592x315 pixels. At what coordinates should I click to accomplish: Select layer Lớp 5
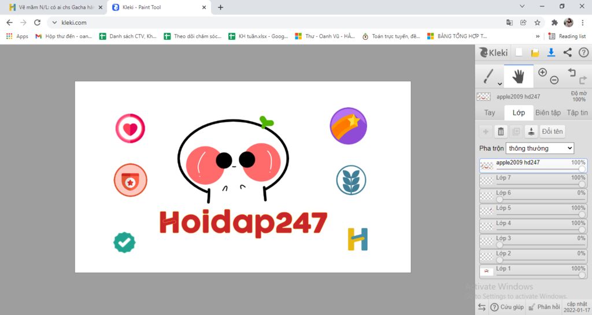point(534,211)
